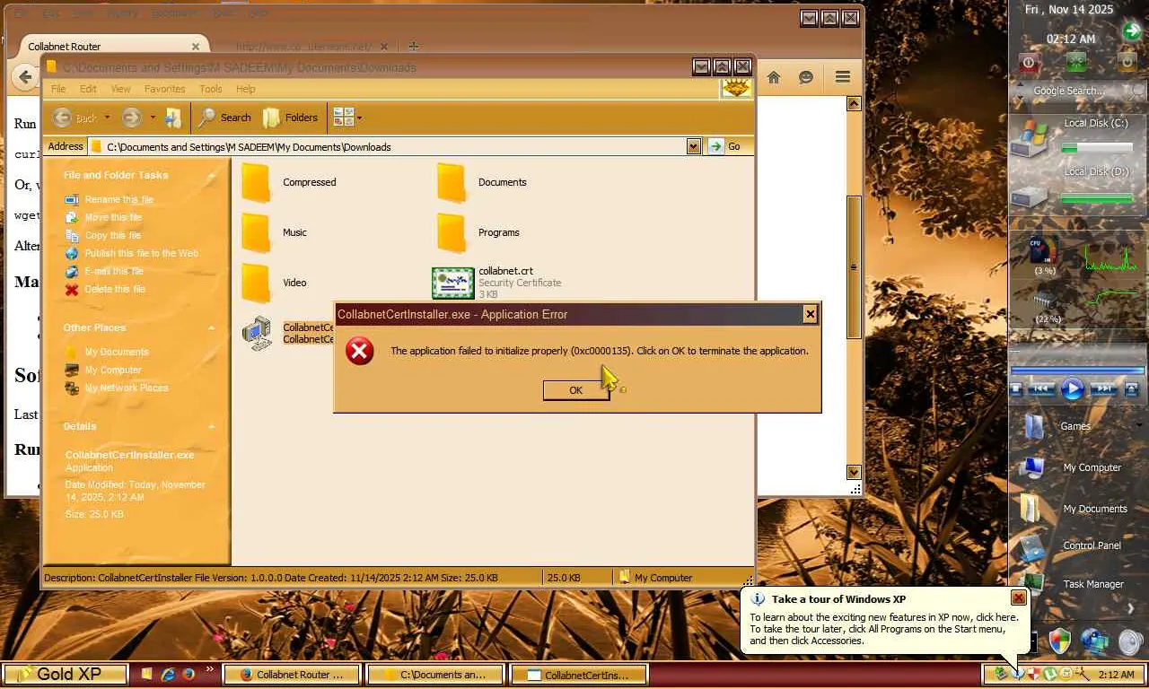Open the Search pane in Explorer
Image resolution: width=1149 pixels, height=689 pixels.
[x=224, y=118]
